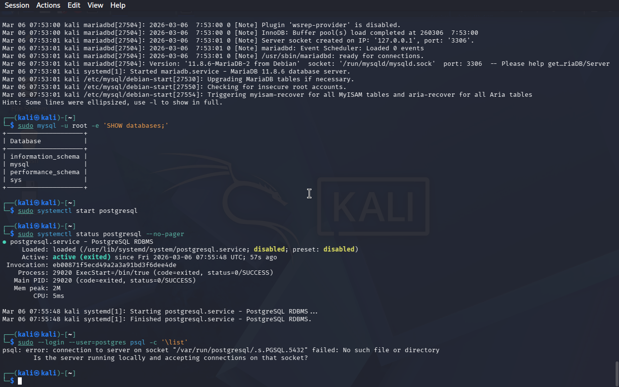Click the green status dot beside postgresql.service
This screenshot has width=619, height=387.
click(4, 242)
